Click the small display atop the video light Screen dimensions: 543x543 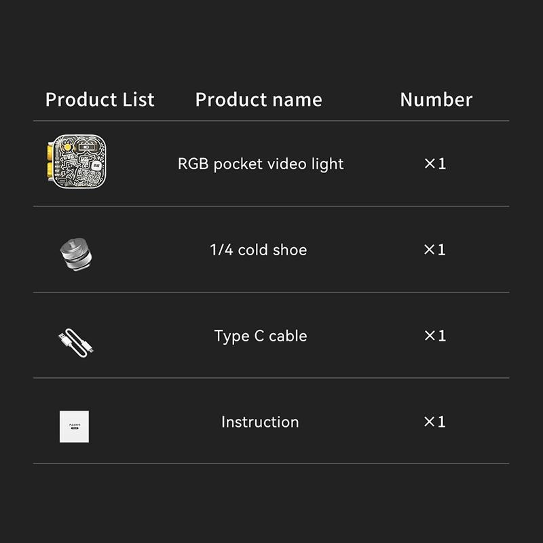coord(87,145)
